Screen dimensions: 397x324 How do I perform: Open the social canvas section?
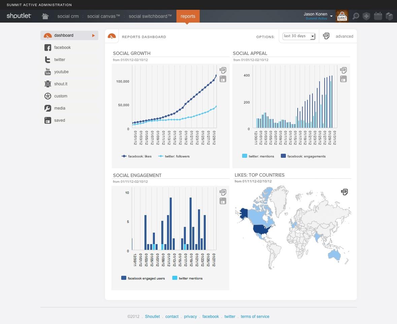(104, 16)
